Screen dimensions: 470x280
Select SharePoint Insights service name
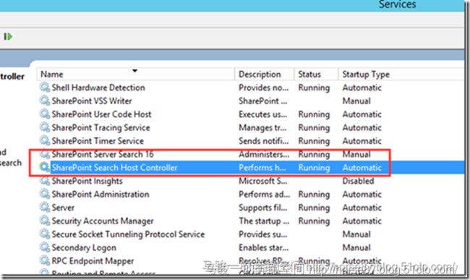[87, 181]
